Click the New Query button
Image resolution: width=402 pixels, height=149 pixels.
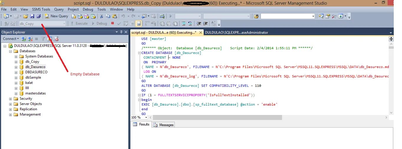click(x=56, y=16)
